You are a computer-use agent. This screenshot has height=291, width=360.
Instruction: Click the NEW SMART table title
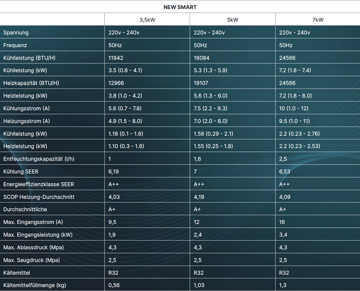pos(180,7)
